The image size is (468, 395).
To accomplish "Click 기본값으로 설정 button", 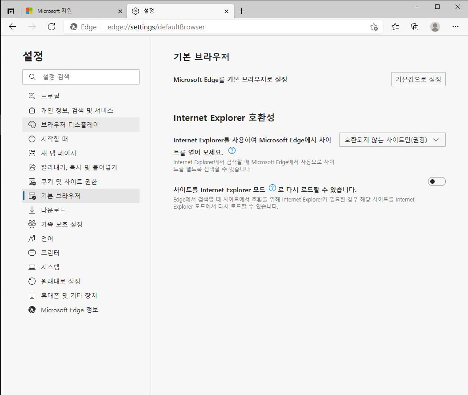I will pos(418,79).
